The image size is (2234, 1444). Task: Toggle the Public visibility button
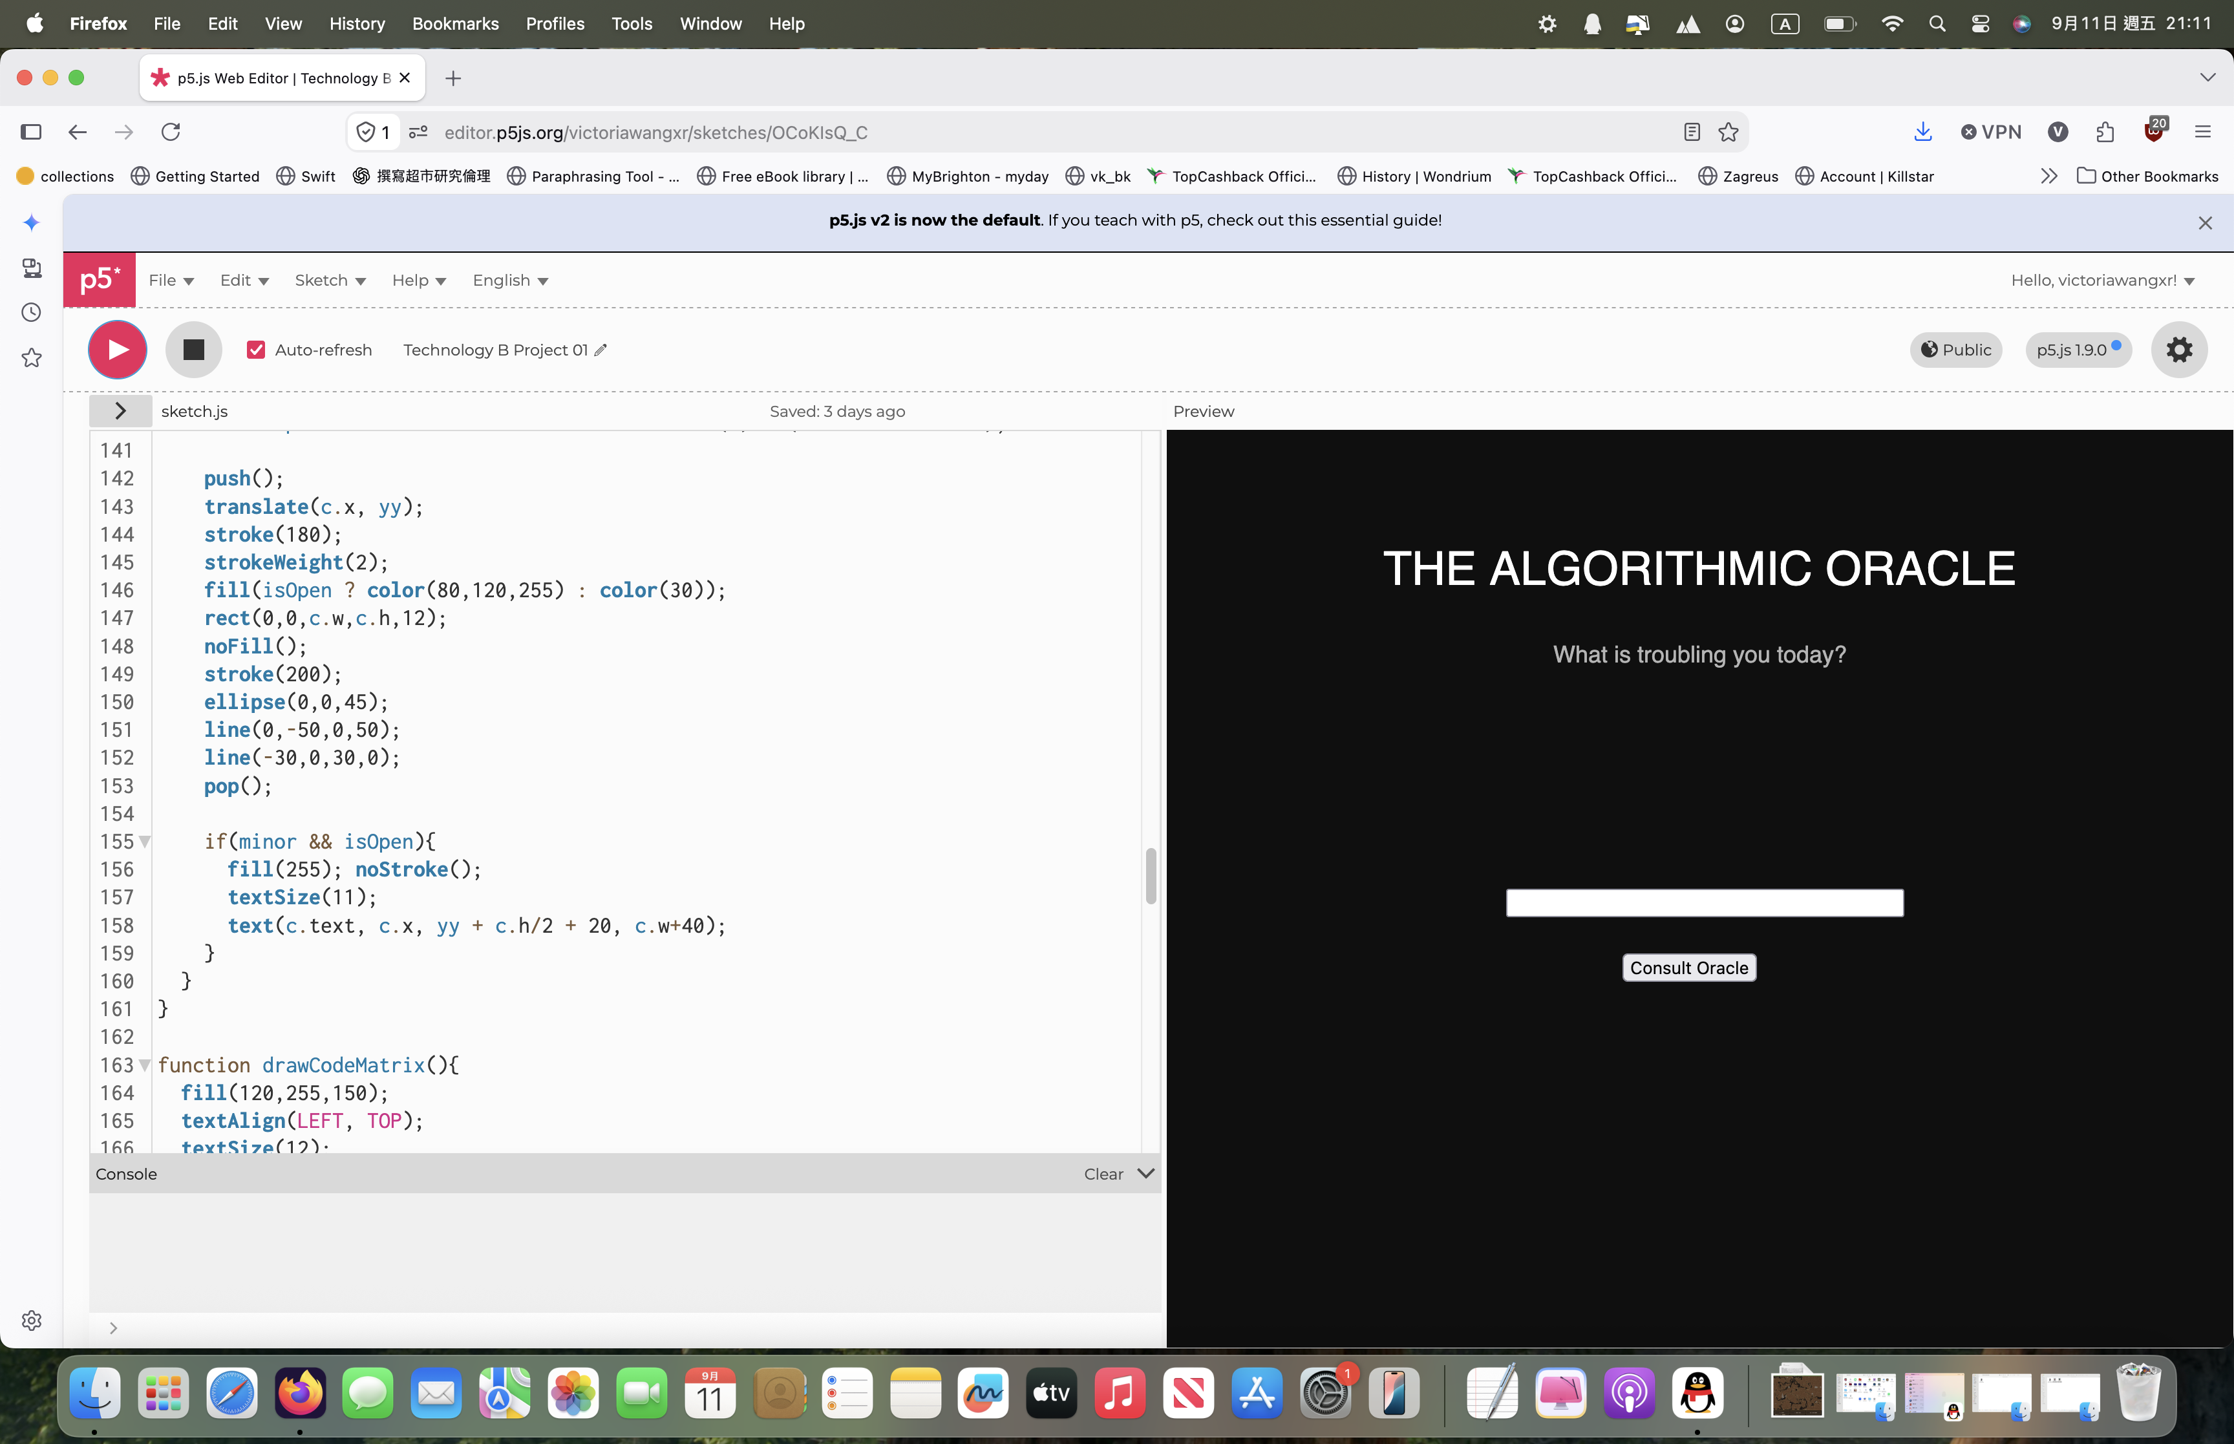pyautogui.click(x=1955, y=350)
